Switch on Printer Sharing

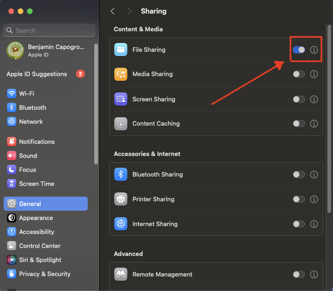299,199
